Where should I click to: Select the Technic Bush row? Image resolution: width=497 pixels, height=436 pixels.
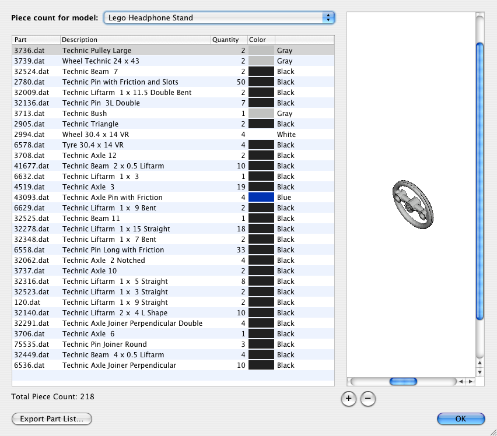[x=173, y=113]
